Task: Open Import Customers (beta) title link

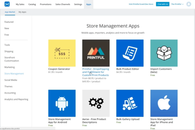Action: click(x=161, y=70)
